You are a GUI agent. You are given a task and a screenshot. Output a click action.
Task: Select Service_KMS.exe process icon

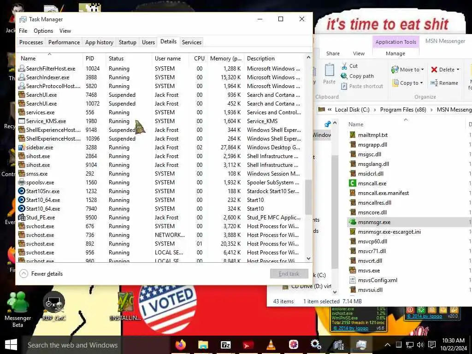pos(21,121)
